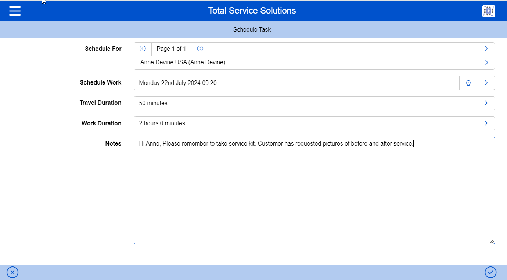Click the Total Service Solutions title
Image resolution: width=507 pixels, height=280 pixels.
click(252, 11)
